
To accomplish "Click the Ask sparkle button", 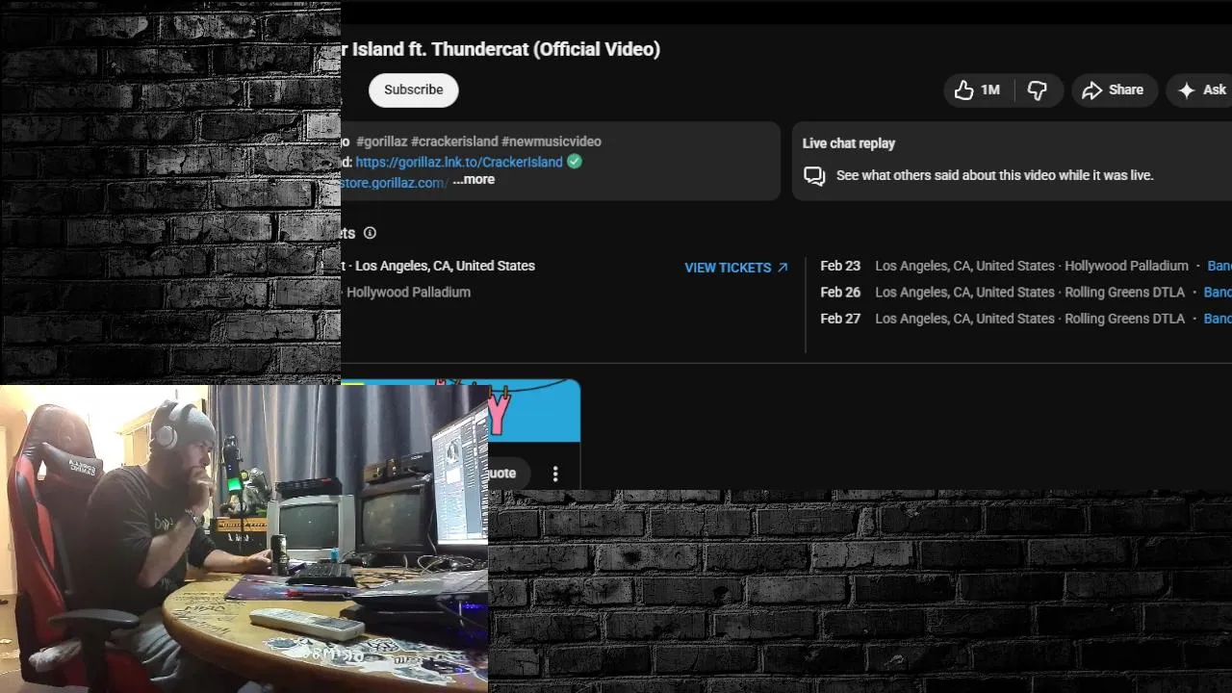I will pos(1201,90).
